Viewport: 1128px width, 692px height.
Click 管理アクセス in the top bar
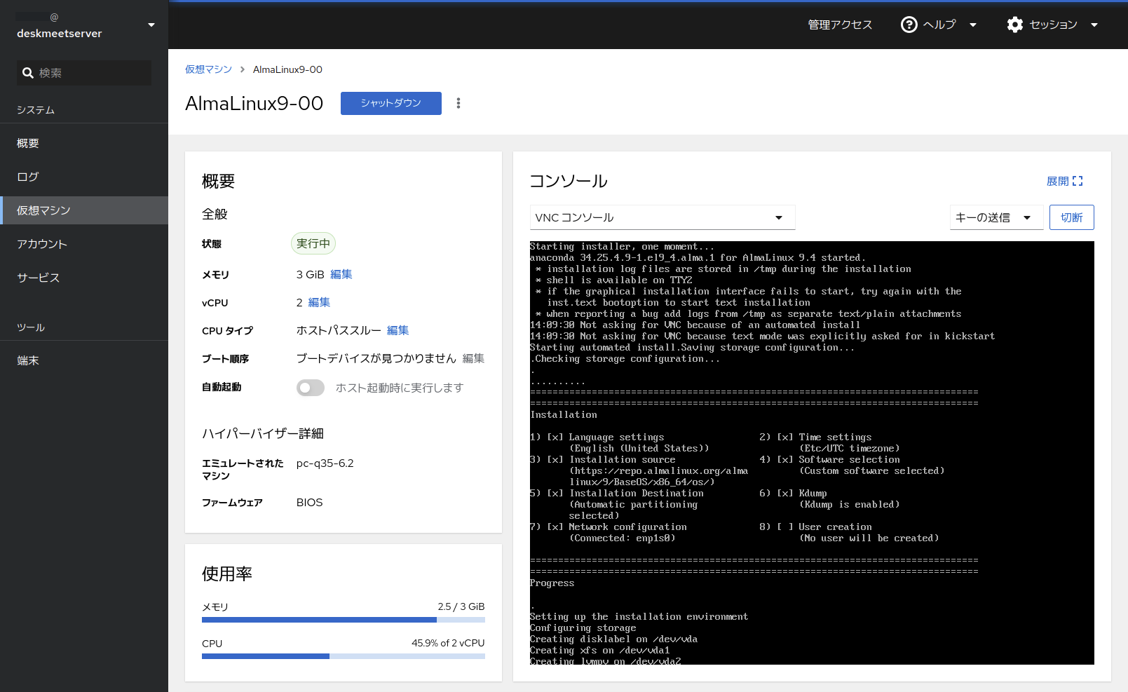840,25
